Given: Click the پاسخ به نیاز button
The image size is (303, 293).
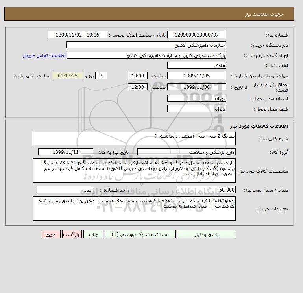Looking at the screenshot, I should point(206,234).
